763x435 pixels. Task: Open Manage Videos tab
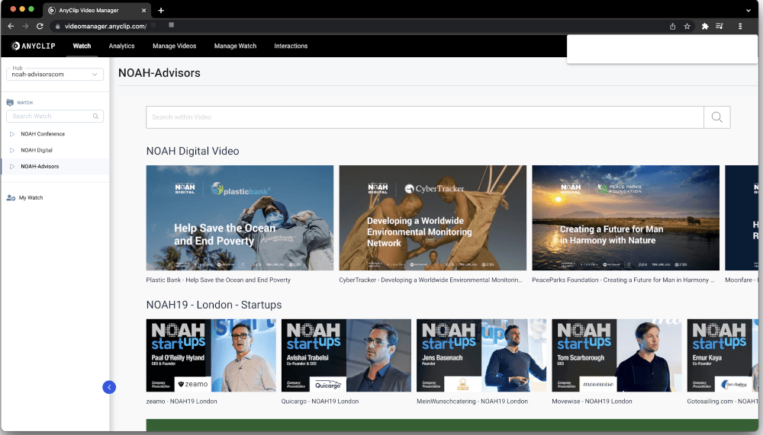[174, 46]
